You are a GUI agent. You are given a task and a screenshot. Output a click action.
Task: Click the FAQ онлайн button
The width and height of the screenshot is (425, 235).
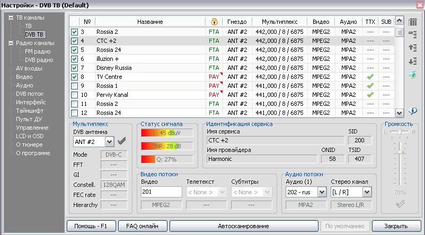click(142, 226)
